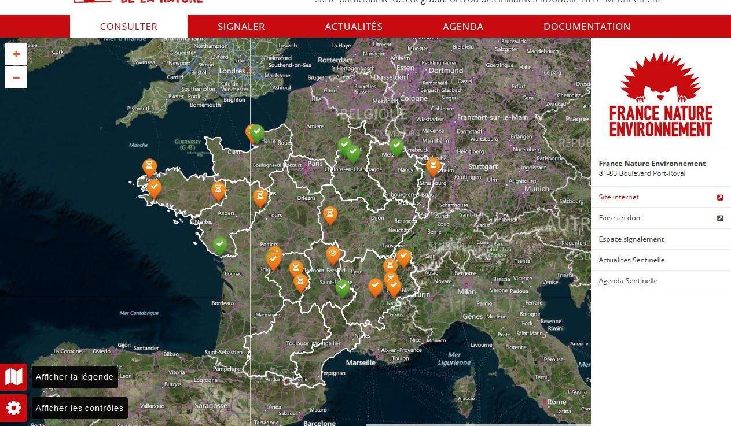
Task: Zoom in on the map with plus button
Action: click(x=16, y=54)
